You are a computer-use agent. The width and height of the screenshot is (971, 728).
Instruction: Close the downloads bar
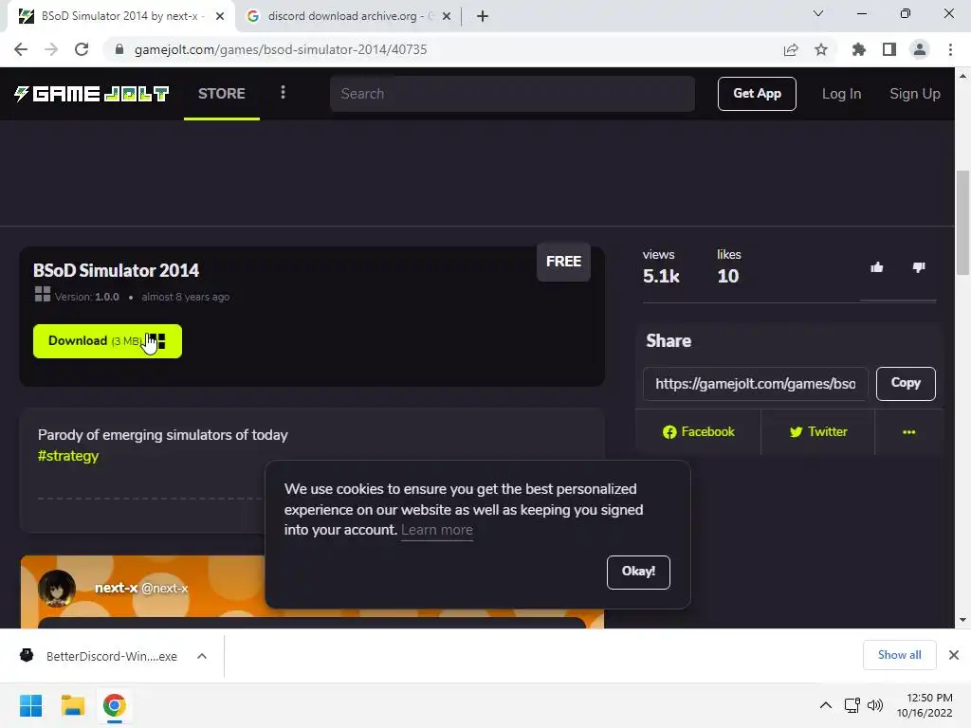point(954,655)
